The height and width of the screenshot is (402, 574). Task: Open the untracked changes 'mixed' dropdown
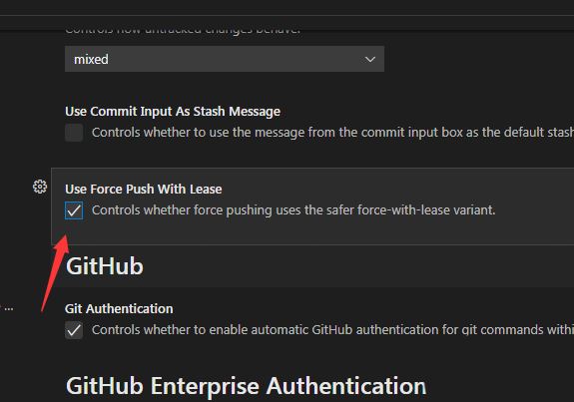(x=225, y=59)
